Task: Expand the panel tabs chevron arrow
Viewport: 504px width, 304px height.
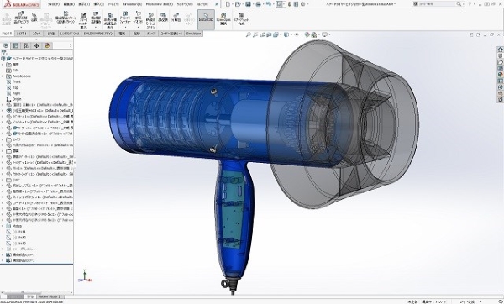Action: click(x=71, y=45)
